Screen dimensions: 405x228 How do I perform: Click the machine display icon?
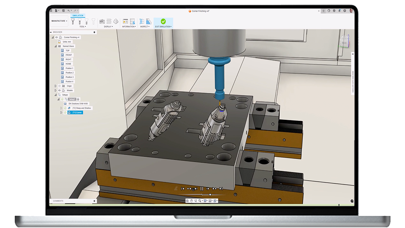click(x=102, y=21)
